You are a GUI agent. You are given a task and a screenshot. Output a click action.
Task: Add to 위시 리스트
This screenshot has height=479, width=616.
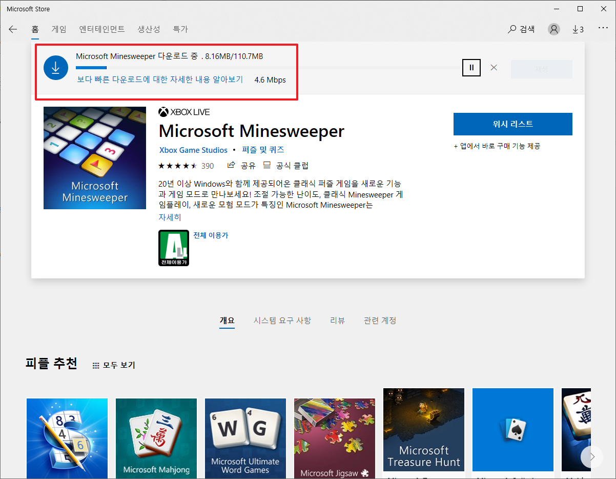pyautogui.click(x=512, y=124)
